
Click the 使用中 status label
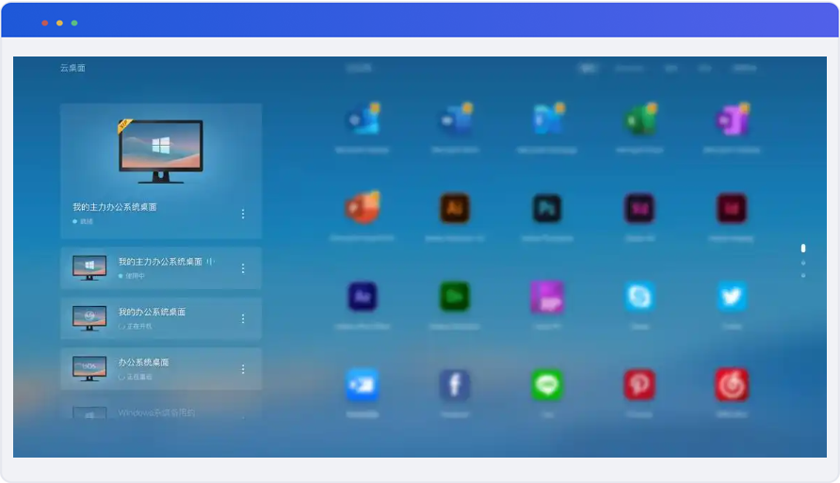tap(135, 276)
